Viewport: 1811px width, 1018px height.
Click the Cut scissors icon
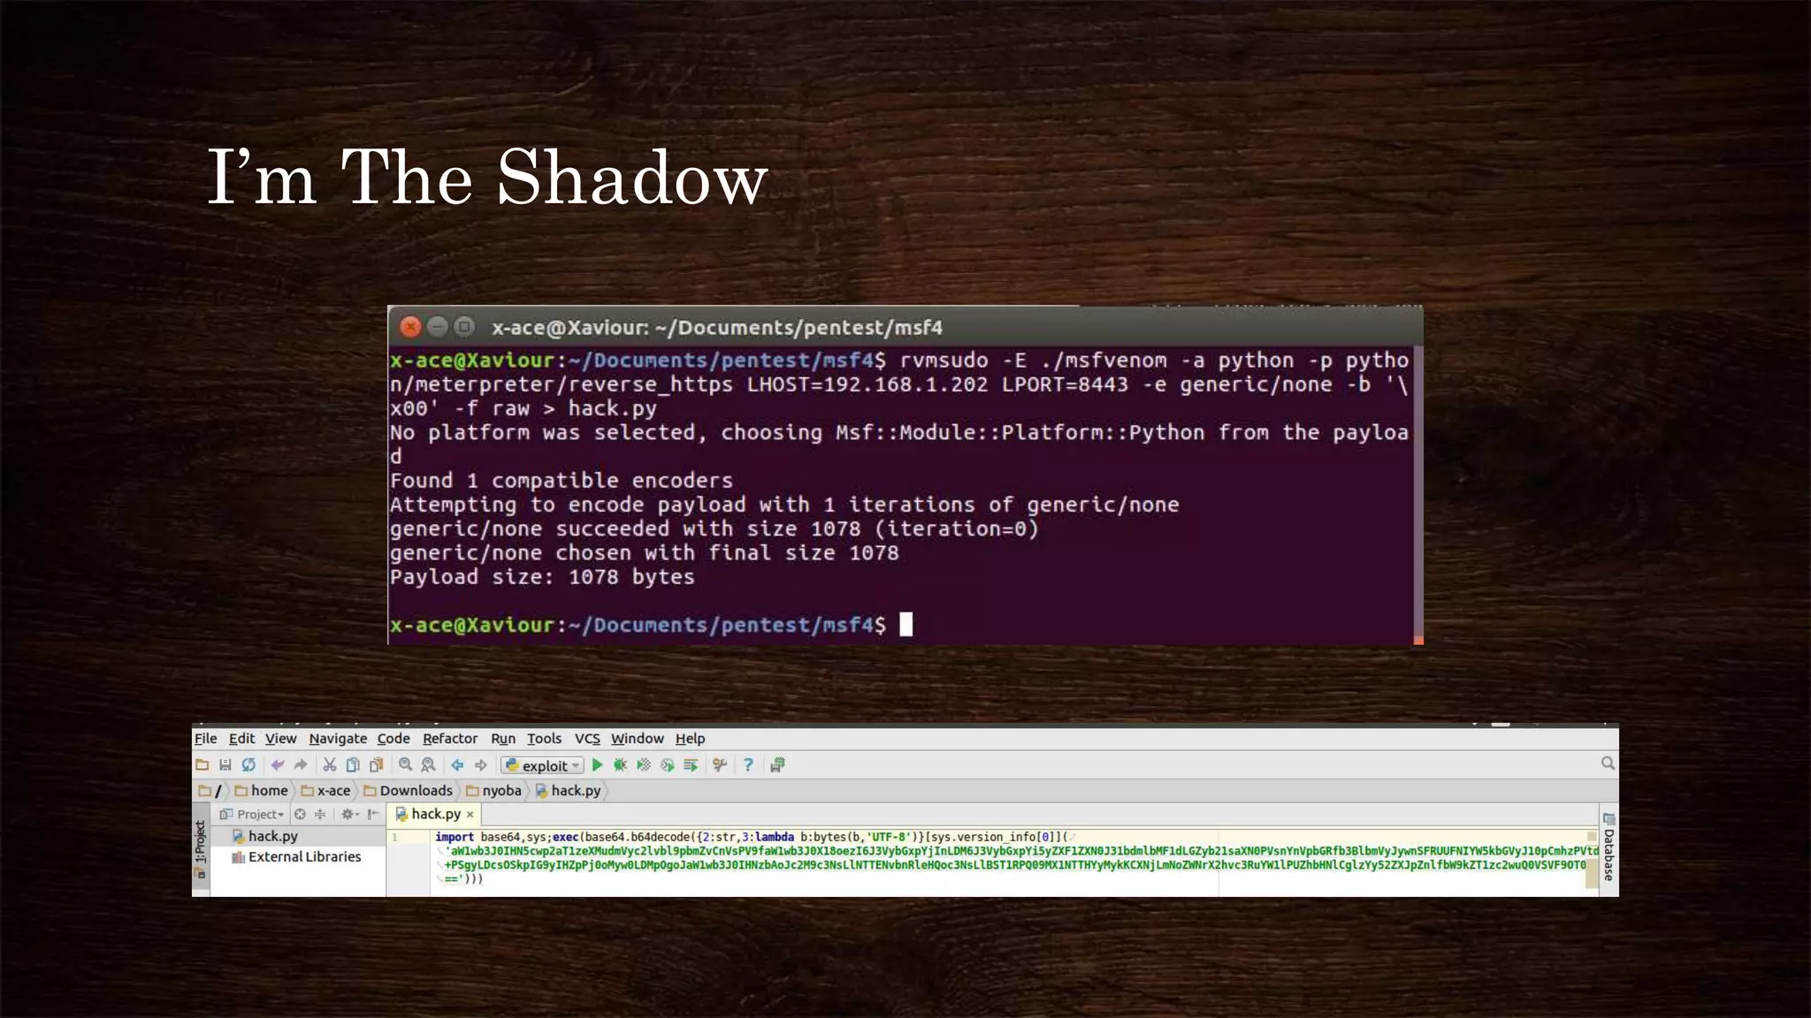(330, 765)
